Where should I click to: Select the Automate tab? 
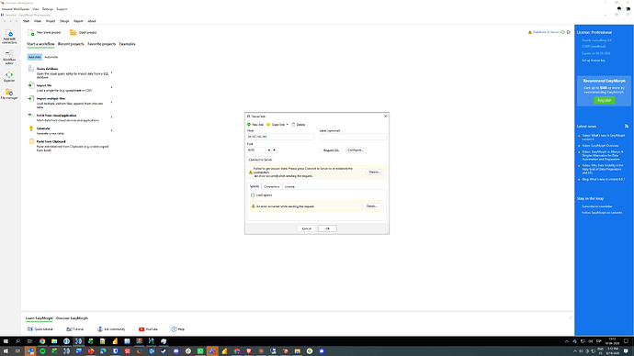(x=51, y=57)
